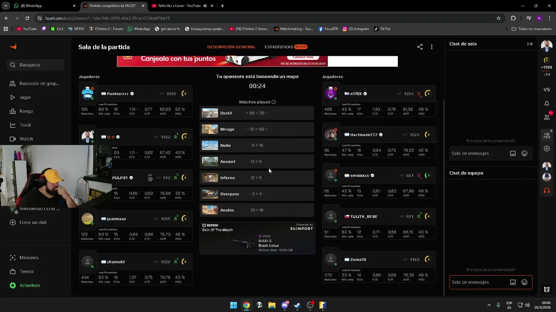Open a new browser tab
This screenshot has width=556, height=312.
(x=222, y=6)
